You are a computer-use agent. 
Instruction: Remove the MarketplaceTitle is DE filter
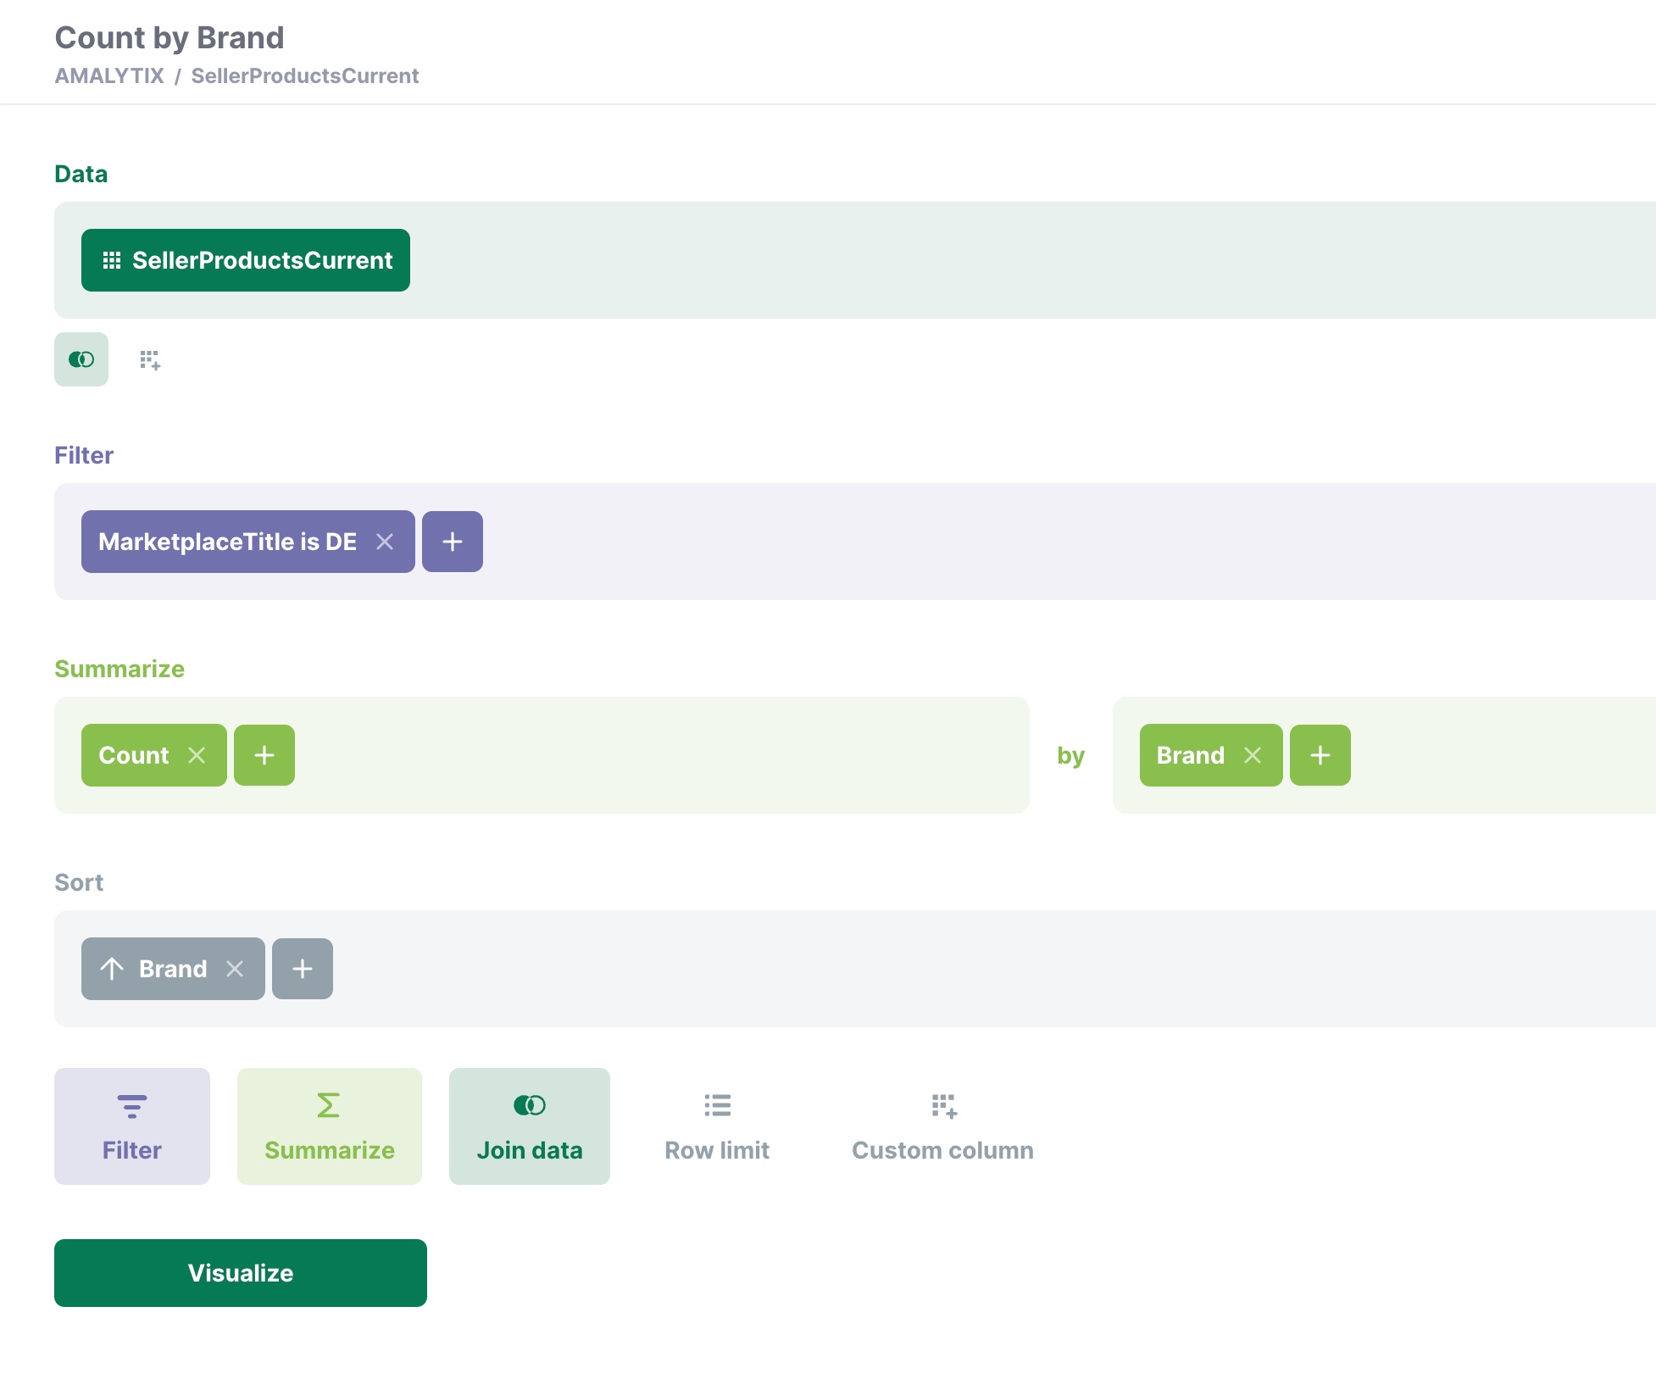point(385,542)
